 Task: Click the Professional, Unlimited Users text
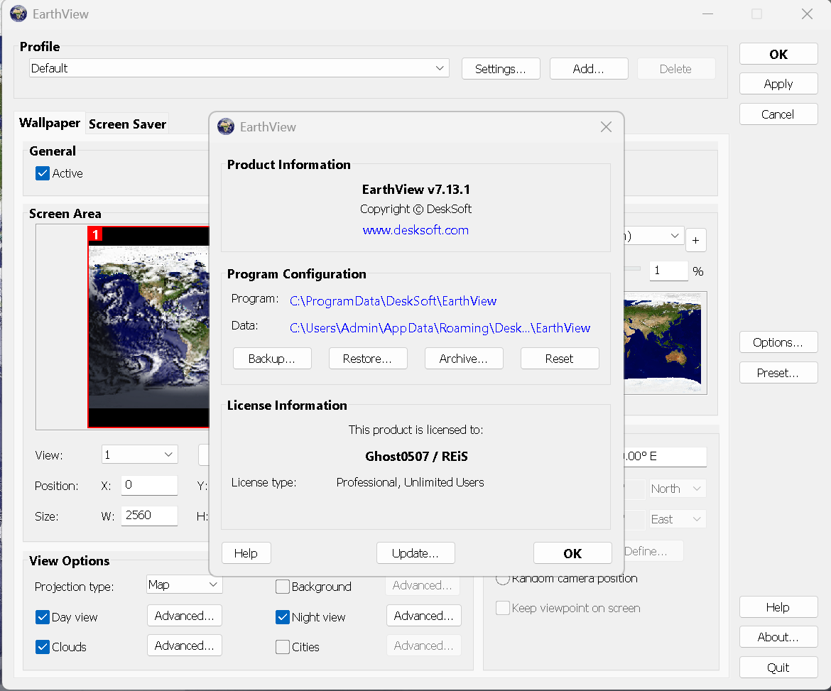pyautogui.click(x=411, y=482)
